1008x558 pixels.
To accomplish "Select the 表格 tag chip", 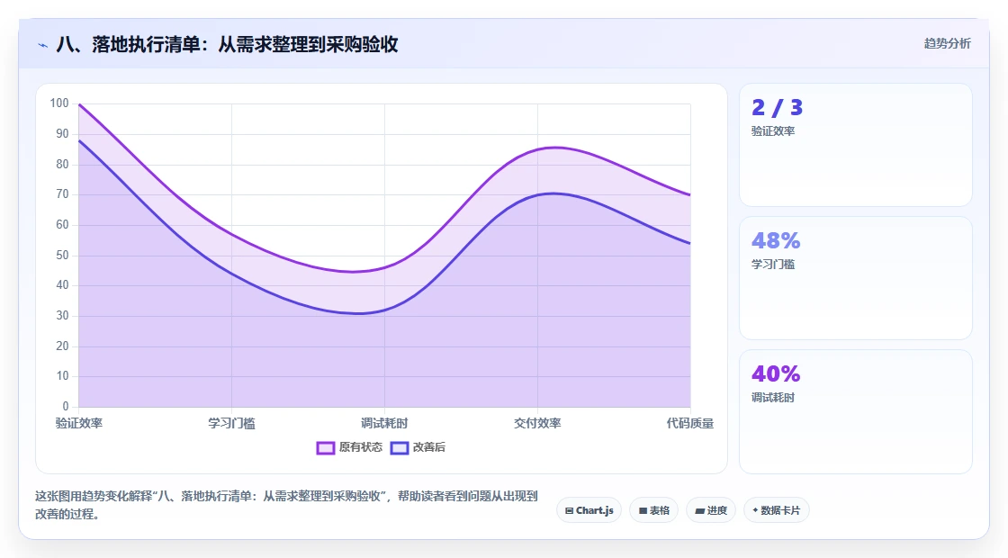I will pos(653,510).
